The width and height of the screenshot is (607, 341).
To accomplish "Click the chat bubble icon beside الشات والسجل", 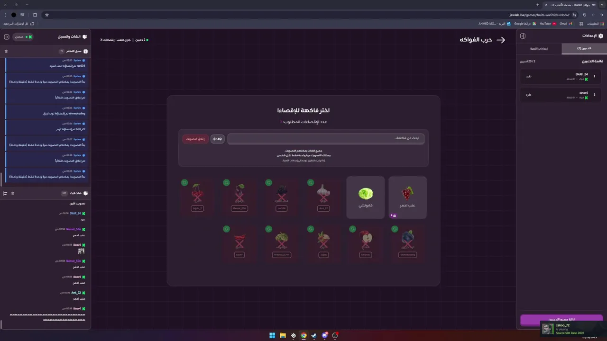I will tap(85, 36).
